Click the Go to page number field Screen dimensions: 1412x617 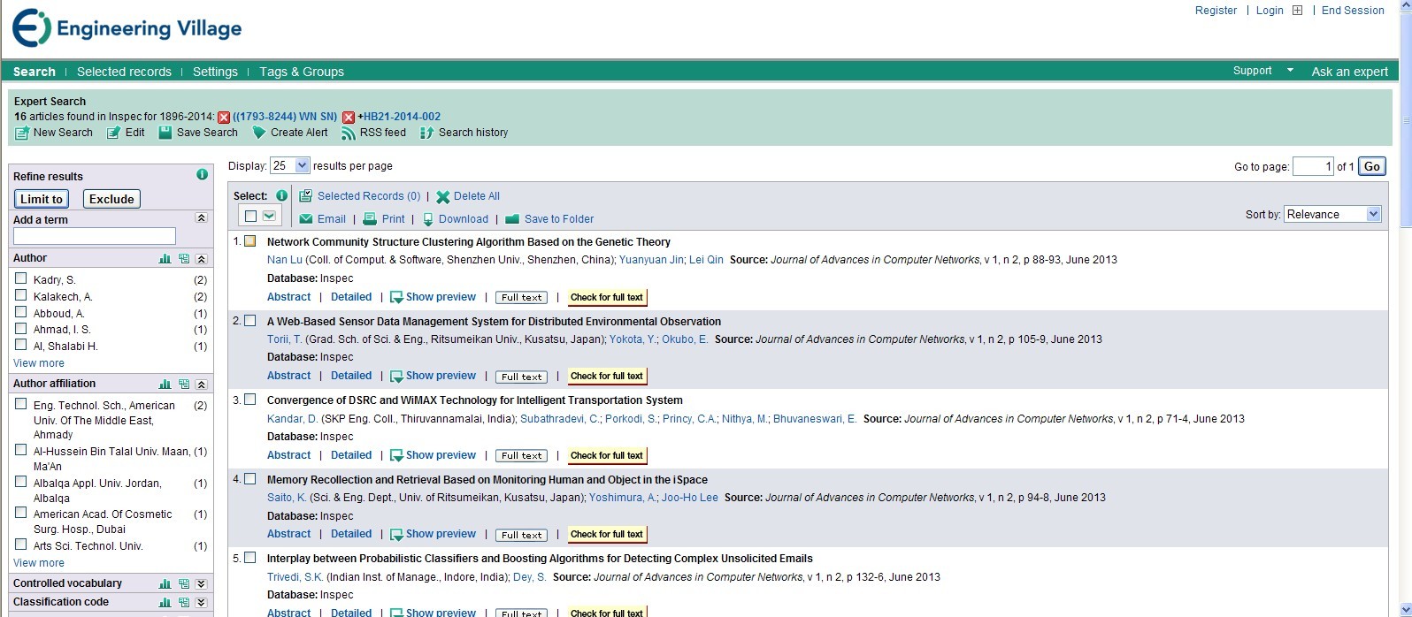[1313, 166]
